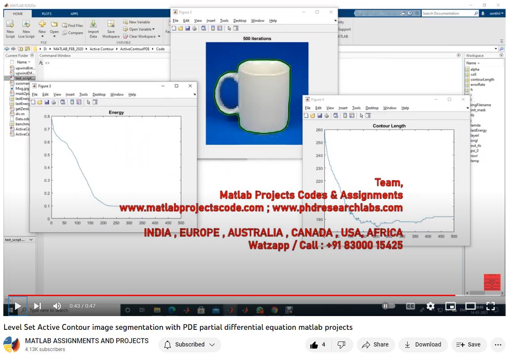Click the red end-screen card thumbnail

pos(492,282)
